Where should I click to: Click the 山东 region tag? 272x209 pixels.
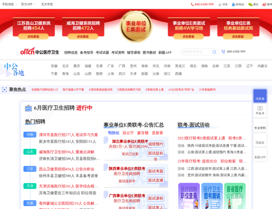[x=30, y=152]
